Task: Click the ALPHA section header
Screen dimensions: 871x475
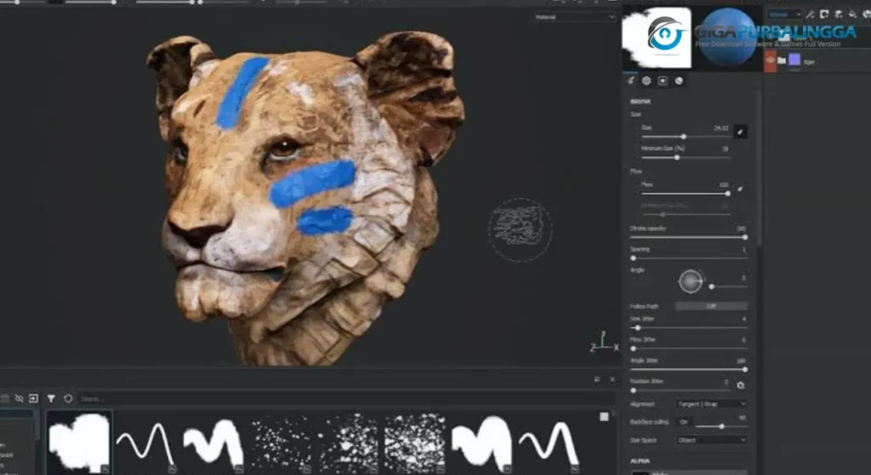Action: pos(640,461)
